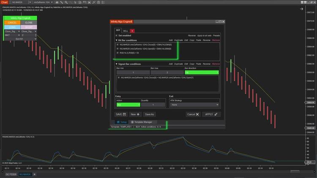Click the horizontal chart scrollbar thumb
Screen dimensions: 317x178
pos(295,171)
